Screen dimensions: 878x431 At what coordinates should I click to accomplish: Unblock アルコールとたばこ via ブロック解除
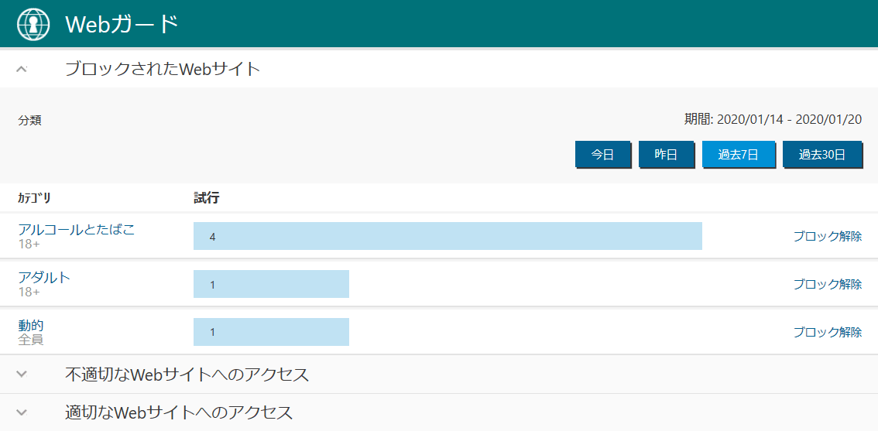(x=827, y=236)
